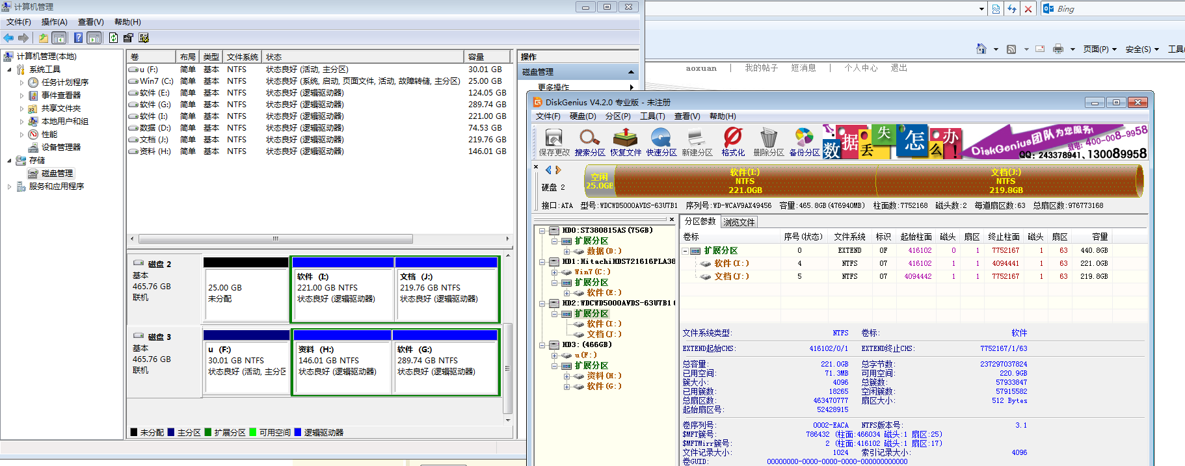The image size is (1185, 466).
Task: Click printer icon in browser command bar
Action: (x=1058, y=49)
